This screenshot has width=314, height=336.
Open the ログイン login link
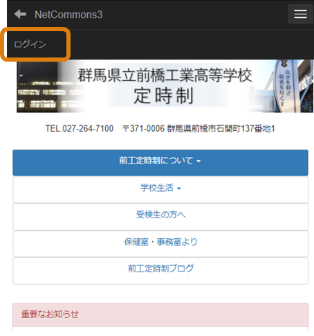30,44
